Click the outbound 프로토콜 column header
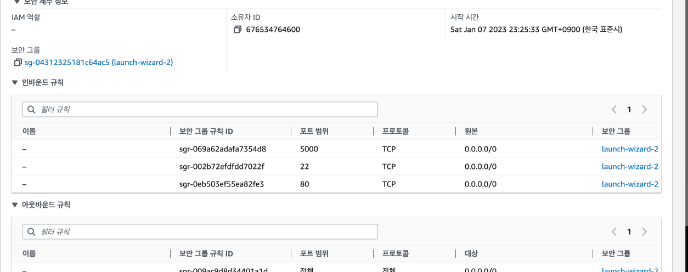This screenshot has height=272, width=688. (396, 254)
